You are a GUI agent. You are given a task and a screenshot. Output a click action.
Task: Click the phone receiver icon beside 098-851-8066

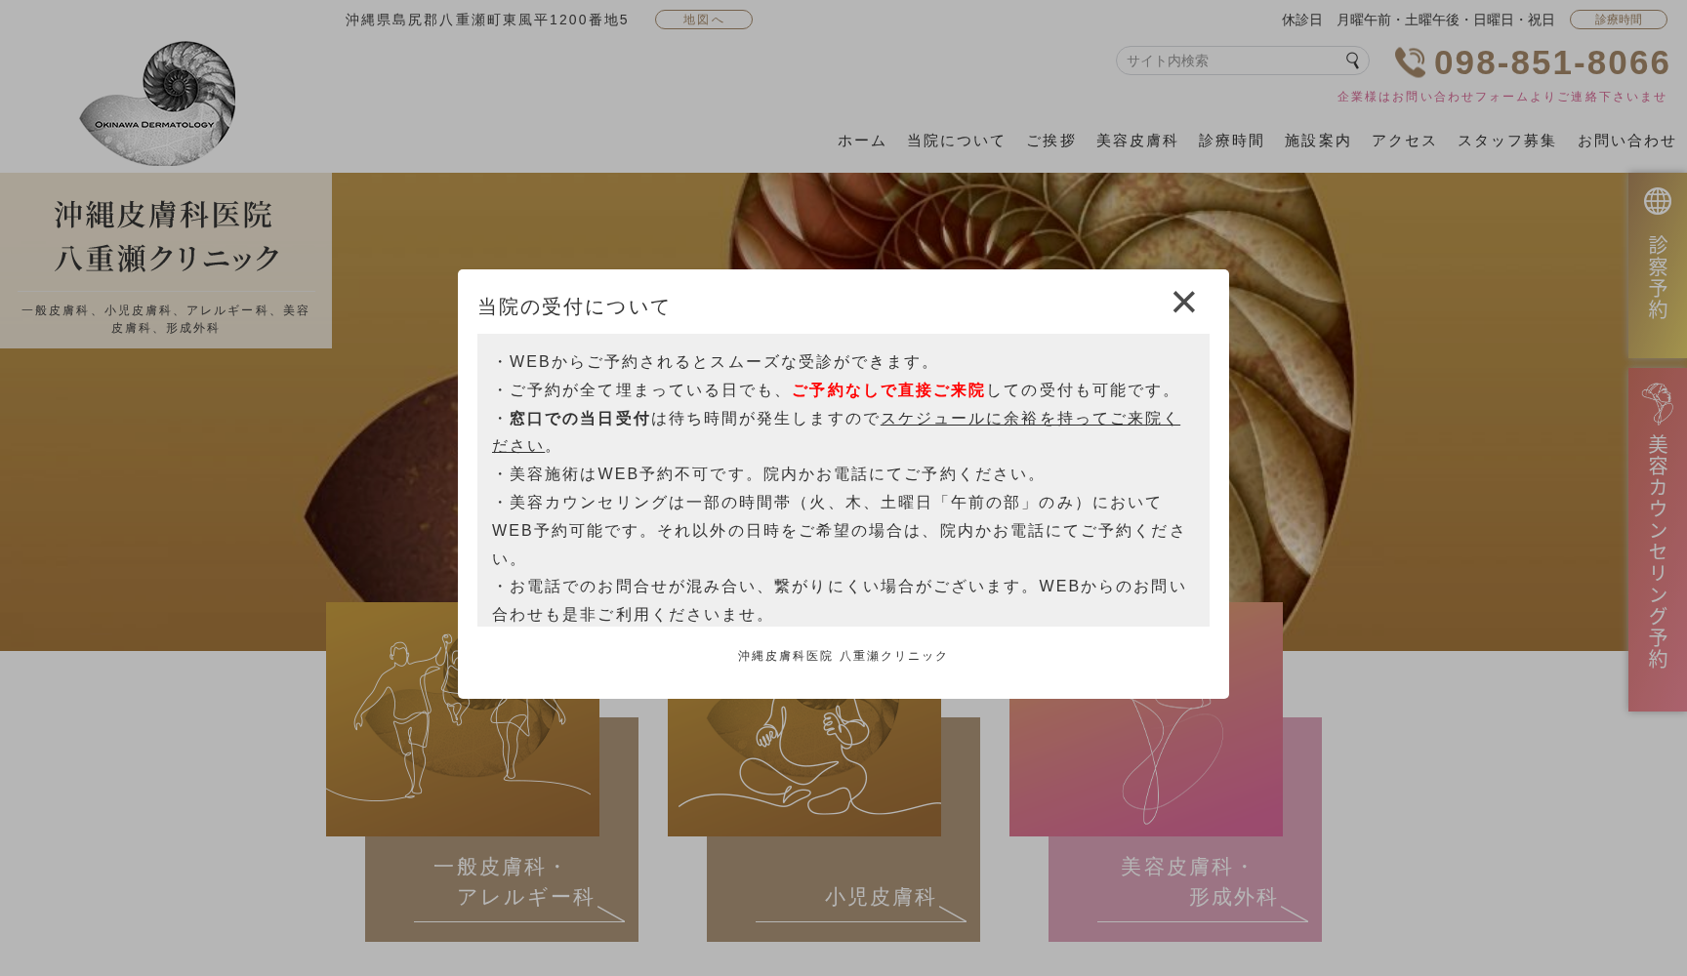(1410, 62)
